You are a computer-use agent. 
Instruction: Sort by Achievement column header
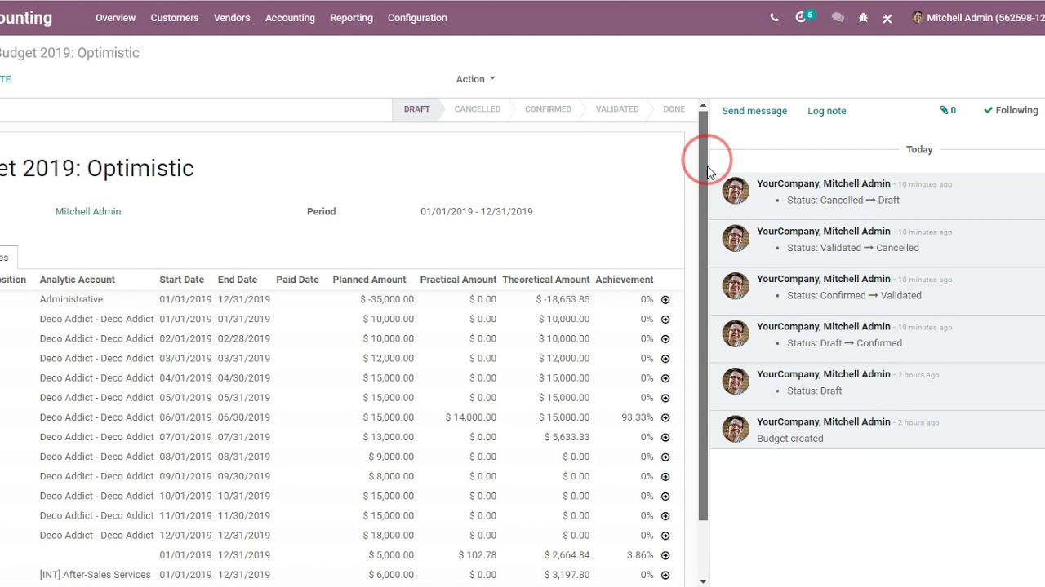click(625, 280)
